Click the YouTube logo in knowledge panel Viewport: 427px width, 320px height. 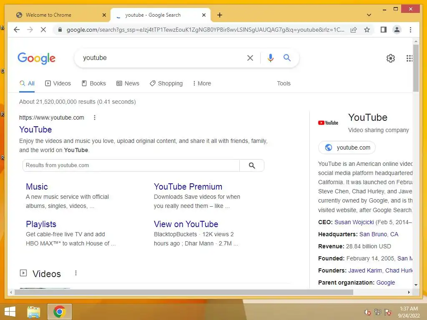point(328,123)
